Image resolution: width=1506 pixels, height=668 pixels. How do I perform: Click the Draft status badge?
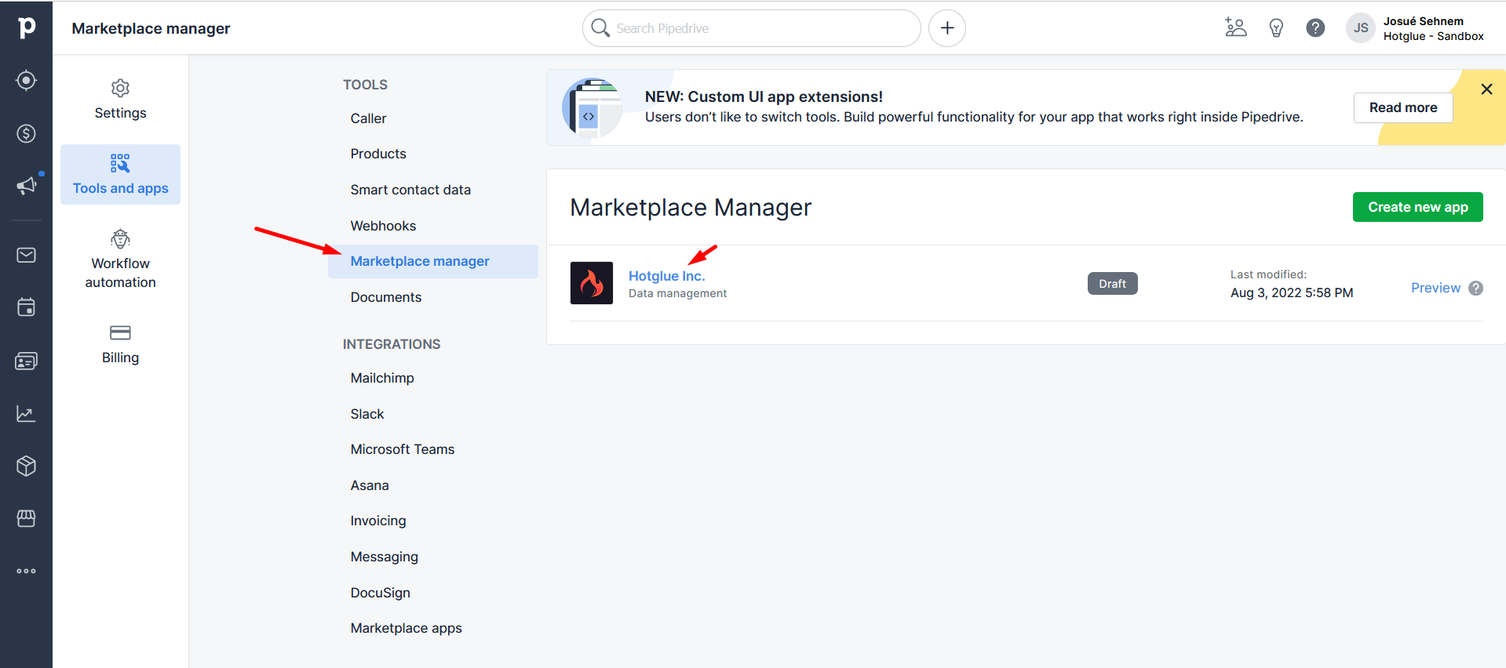coord(1112,284)
